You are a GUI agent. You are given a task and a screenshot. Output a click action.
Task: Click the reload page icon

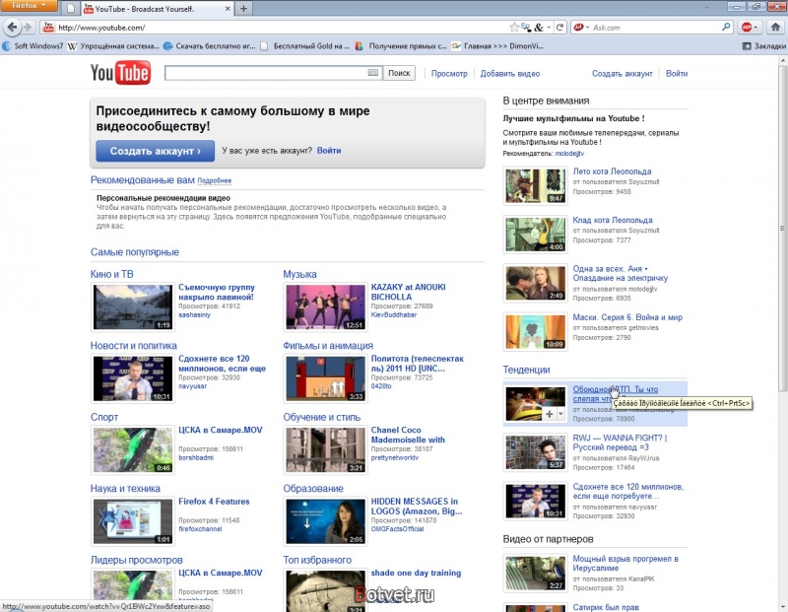click(x=559, y=28)
